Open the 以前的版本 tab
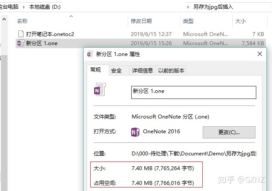The width and height of the screenshot is (272, 191). [171, 71]
